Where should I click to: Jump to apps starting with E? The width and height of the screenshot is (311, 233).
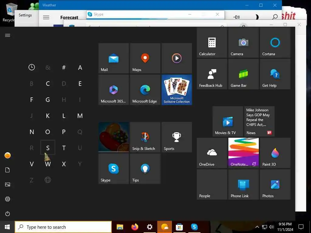click(x=80, y=84)
